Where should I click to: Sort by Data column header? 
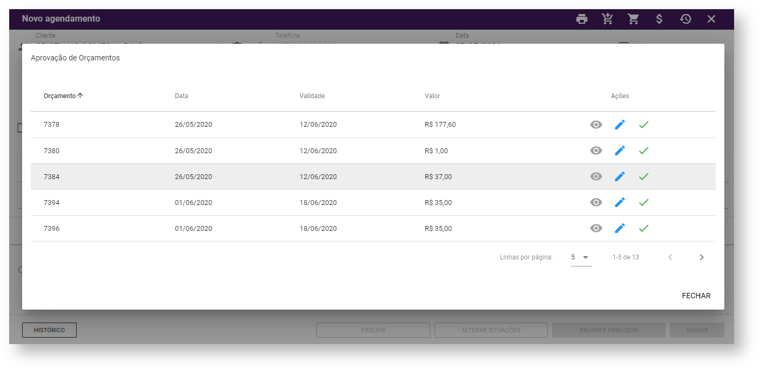click(181, 96)
